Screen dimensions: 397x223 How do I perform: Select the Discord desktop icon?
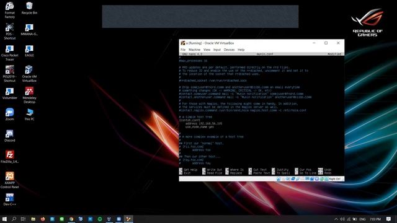10,136
